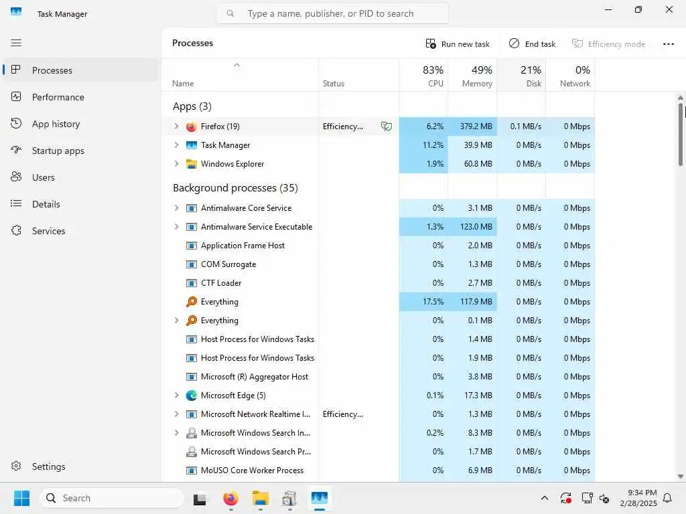Open Windows Start menu

tap(21, 498)
